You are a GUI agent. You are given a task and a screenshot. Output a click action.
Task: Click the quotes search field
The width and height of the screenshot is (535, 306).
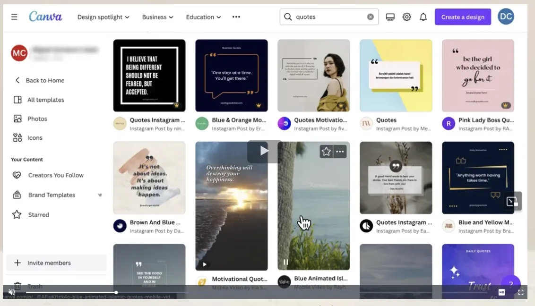[329, 17]
